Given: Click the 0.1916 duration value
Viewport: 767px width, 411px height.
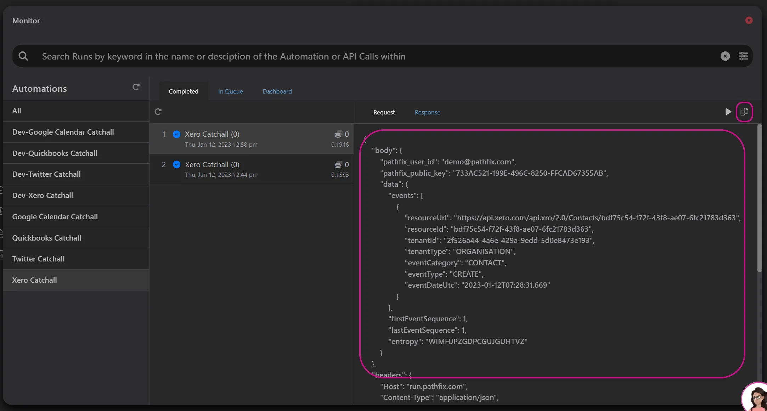Looking at the screenshot, I should [340, 145].
